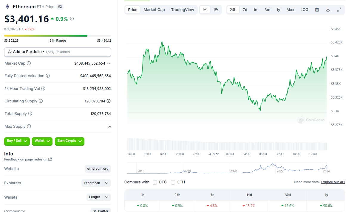This screenshot has width=346, height=212.
Task: Click the 2020 area of overview timeline
Action: tap(234, 171)
